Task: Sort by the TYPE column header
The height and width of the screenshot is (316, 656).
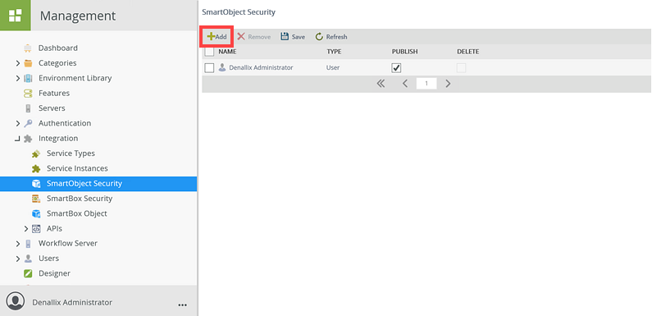Action: coord(334,52)
